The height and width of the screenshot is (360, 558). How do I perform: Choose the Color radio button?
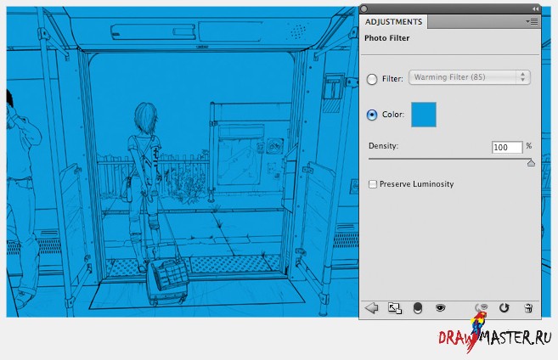(x=372, y=115)
